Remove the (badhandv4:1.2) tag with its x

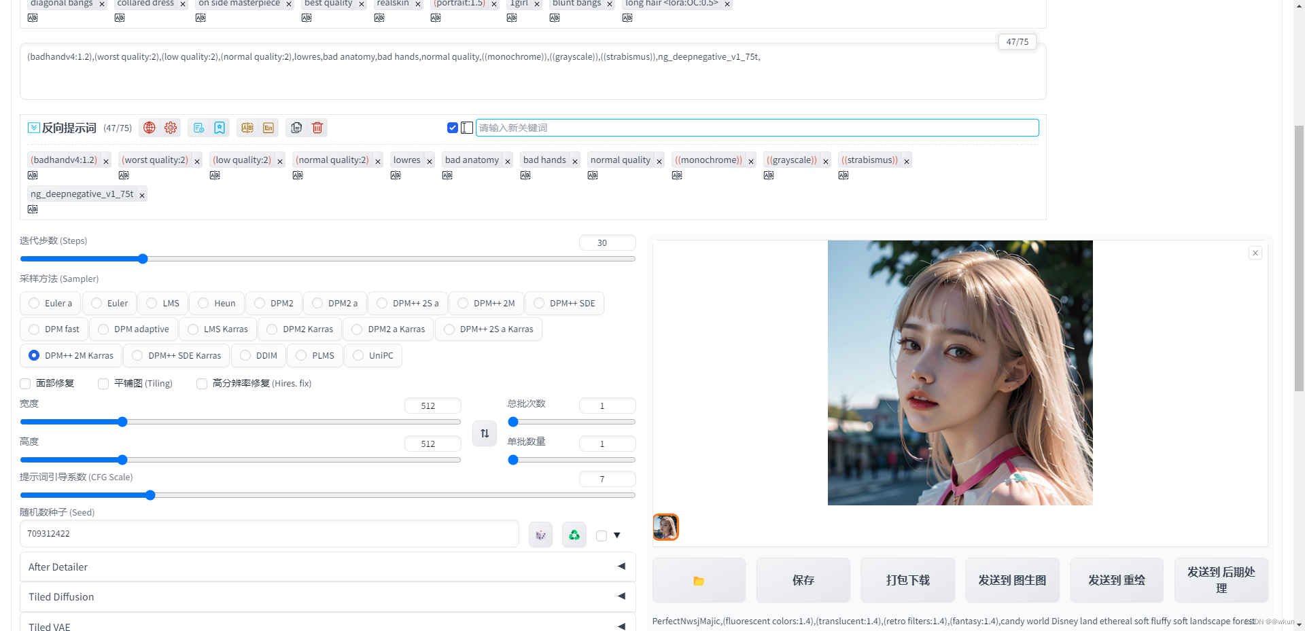(x=106, y=162)
